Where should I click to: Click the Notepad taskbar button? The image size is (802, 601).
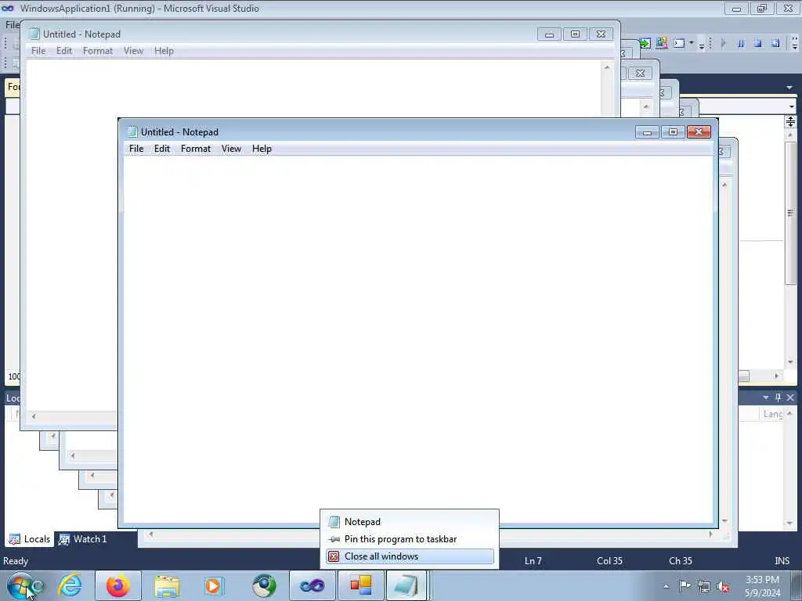(x=407, y=585)
